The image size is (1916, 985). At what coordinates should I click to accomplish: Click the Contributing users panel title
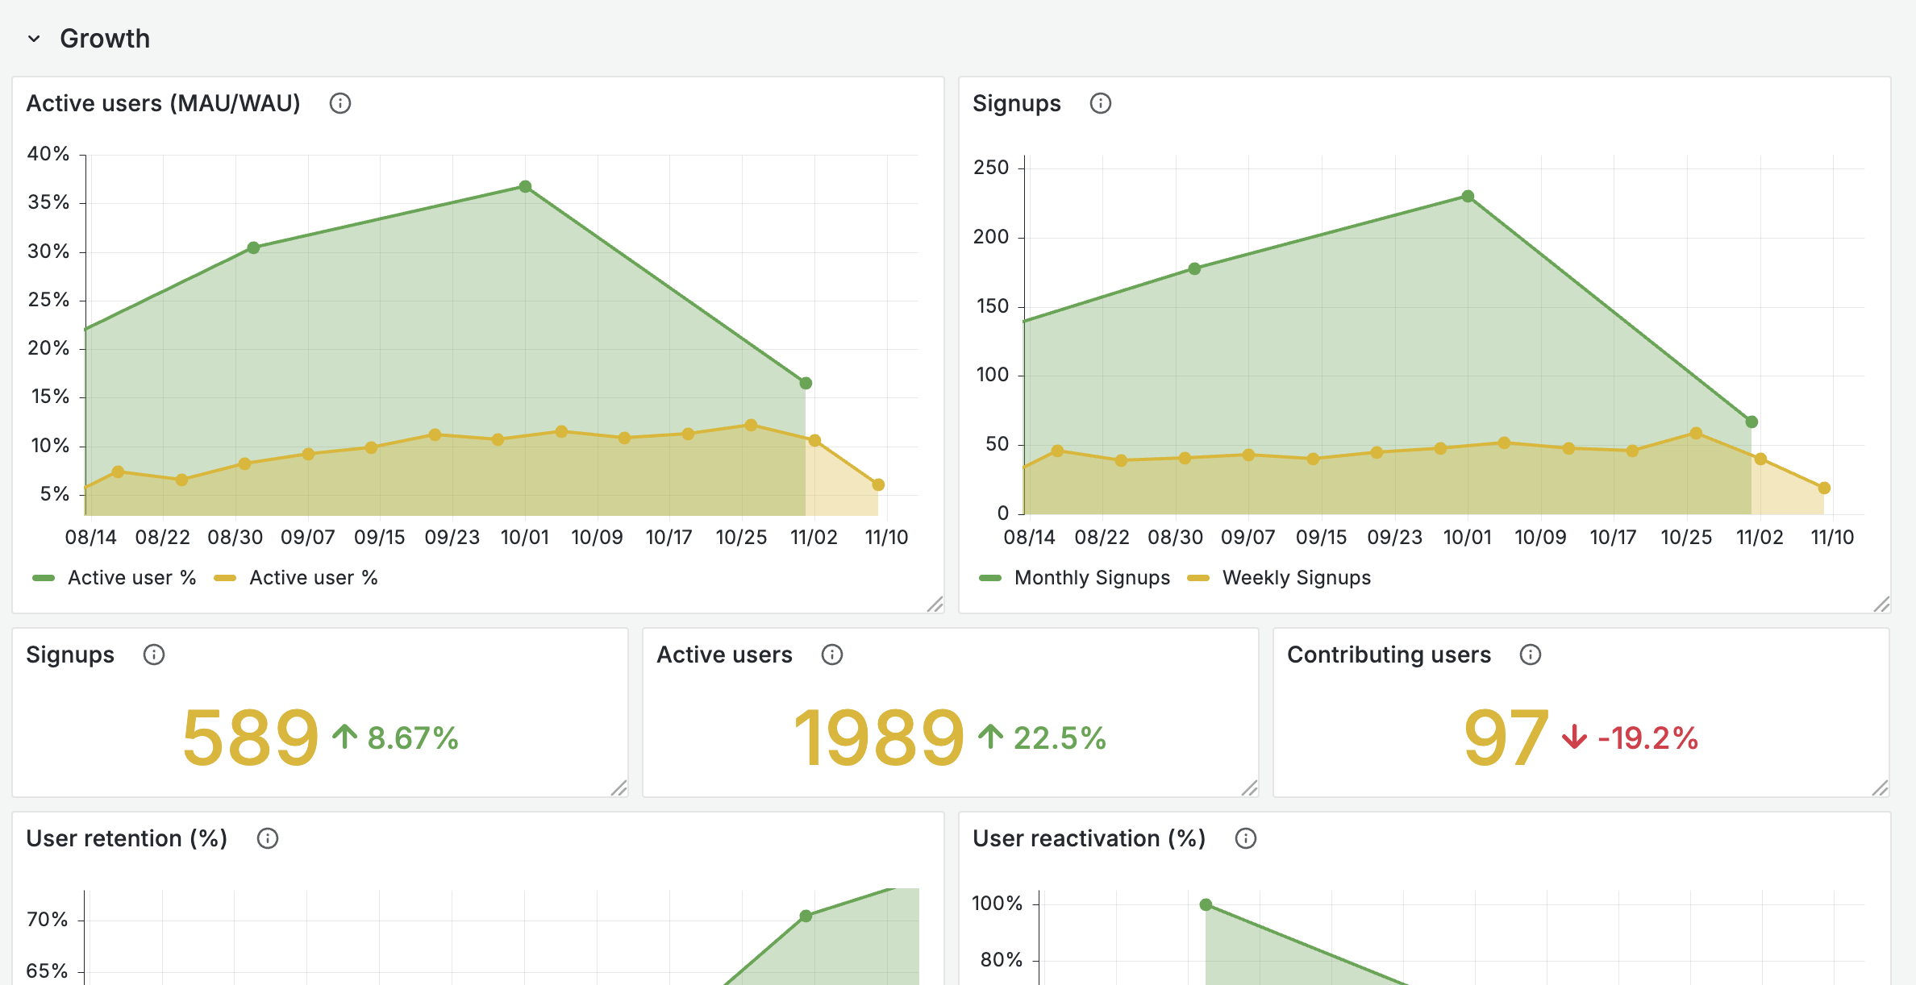(1389, 655)
